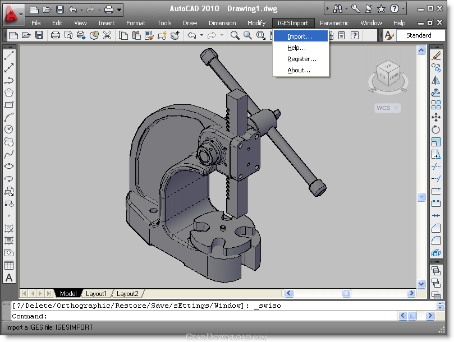Select the Rectangle draw tool

click(9, 105)
